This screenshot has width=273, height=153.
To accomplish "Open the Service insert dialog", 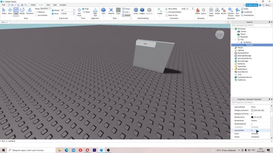I will pos(224,11).
